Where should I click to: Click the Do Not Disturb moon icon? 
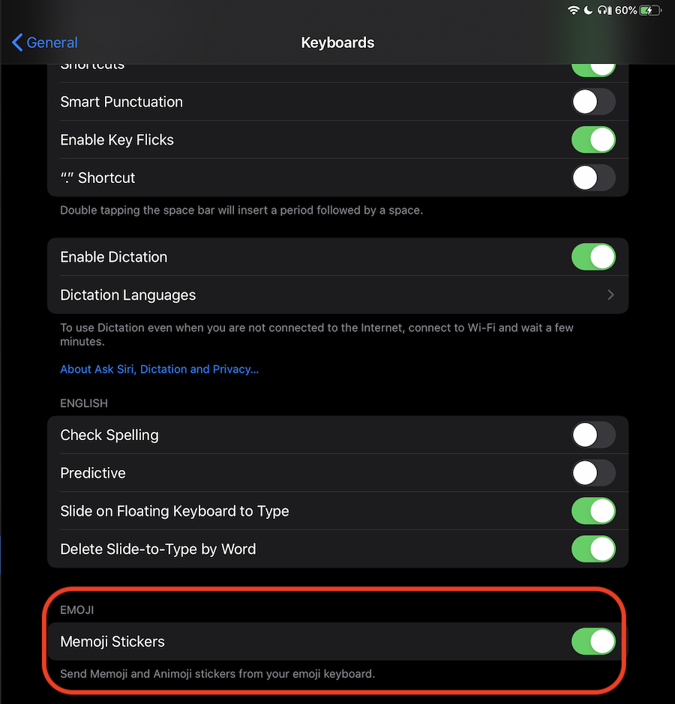click(589, 10)
